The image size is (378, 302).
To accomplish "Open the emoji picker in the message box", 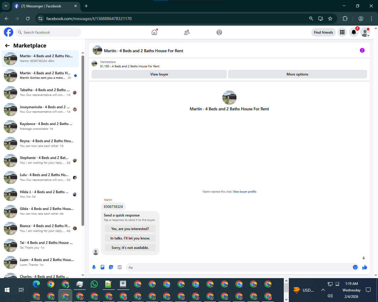I will pyautogui.click(x=355, y=267).
